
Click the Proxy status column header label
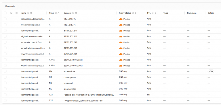click(125, 13)
